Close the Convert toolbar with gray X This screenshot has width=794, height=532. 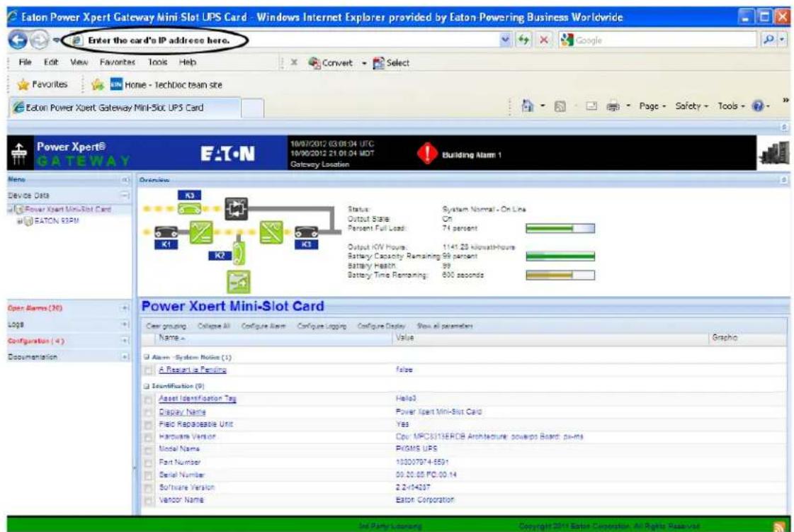(x=294, y=62)
